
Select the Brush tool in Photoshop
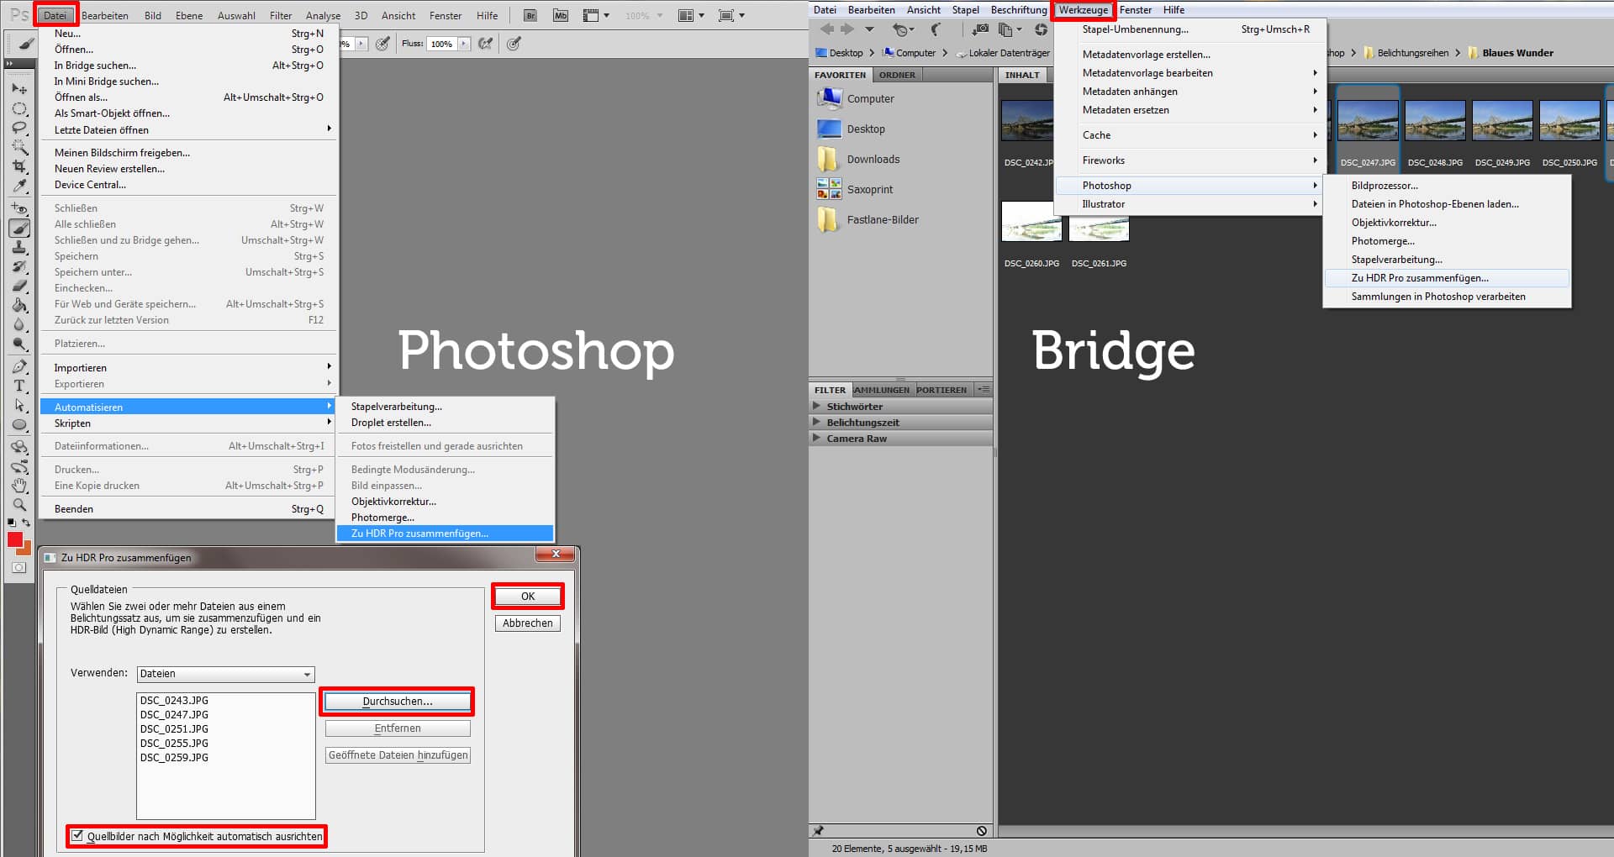point(18,228)
